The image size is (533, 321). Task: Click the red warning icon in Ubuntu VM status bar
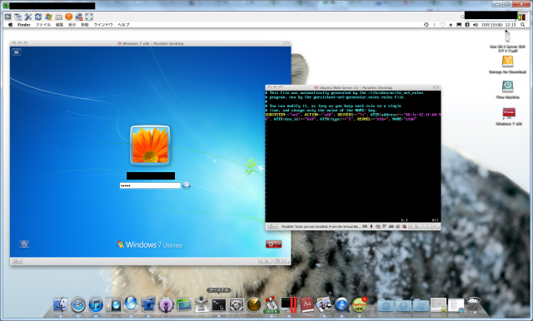404,226
